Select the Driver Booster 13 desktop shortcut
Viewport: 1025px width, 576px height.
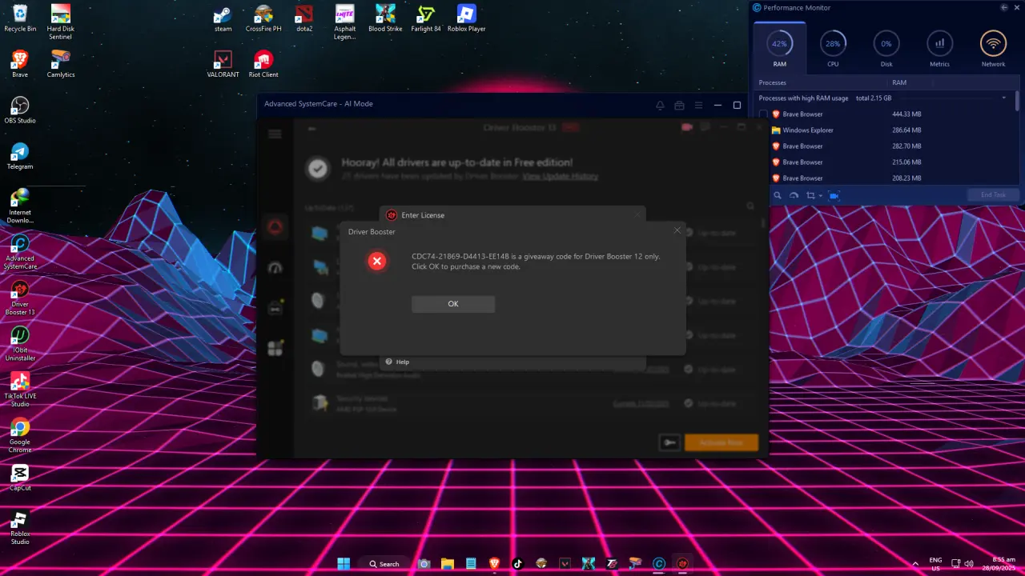pos(20,298)
